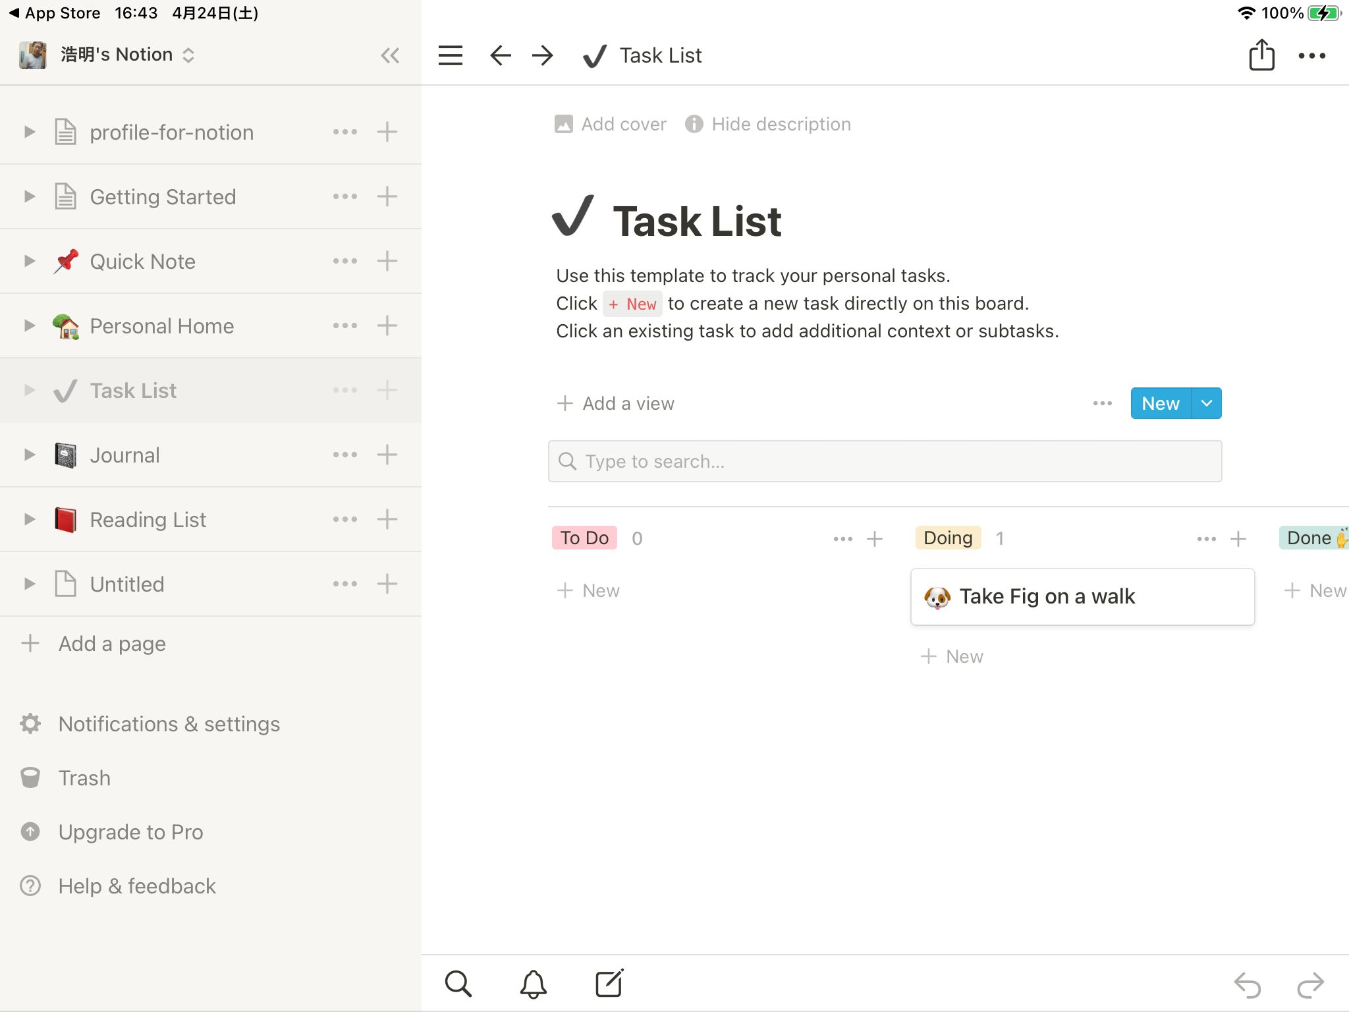Tap the share icon in top bar

1262,54
